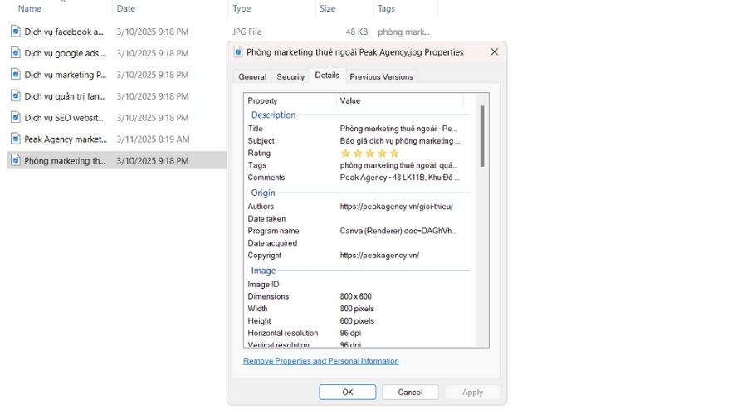747x415 pixels.
Task: Select file Dịch vụ SEO websit...
Action: [x=64, y=118]
